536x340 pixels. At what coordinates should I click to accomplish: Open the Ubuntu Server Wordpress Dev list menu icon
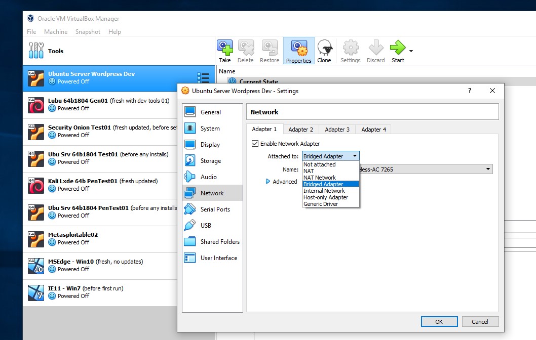click(x=203, y=78)
